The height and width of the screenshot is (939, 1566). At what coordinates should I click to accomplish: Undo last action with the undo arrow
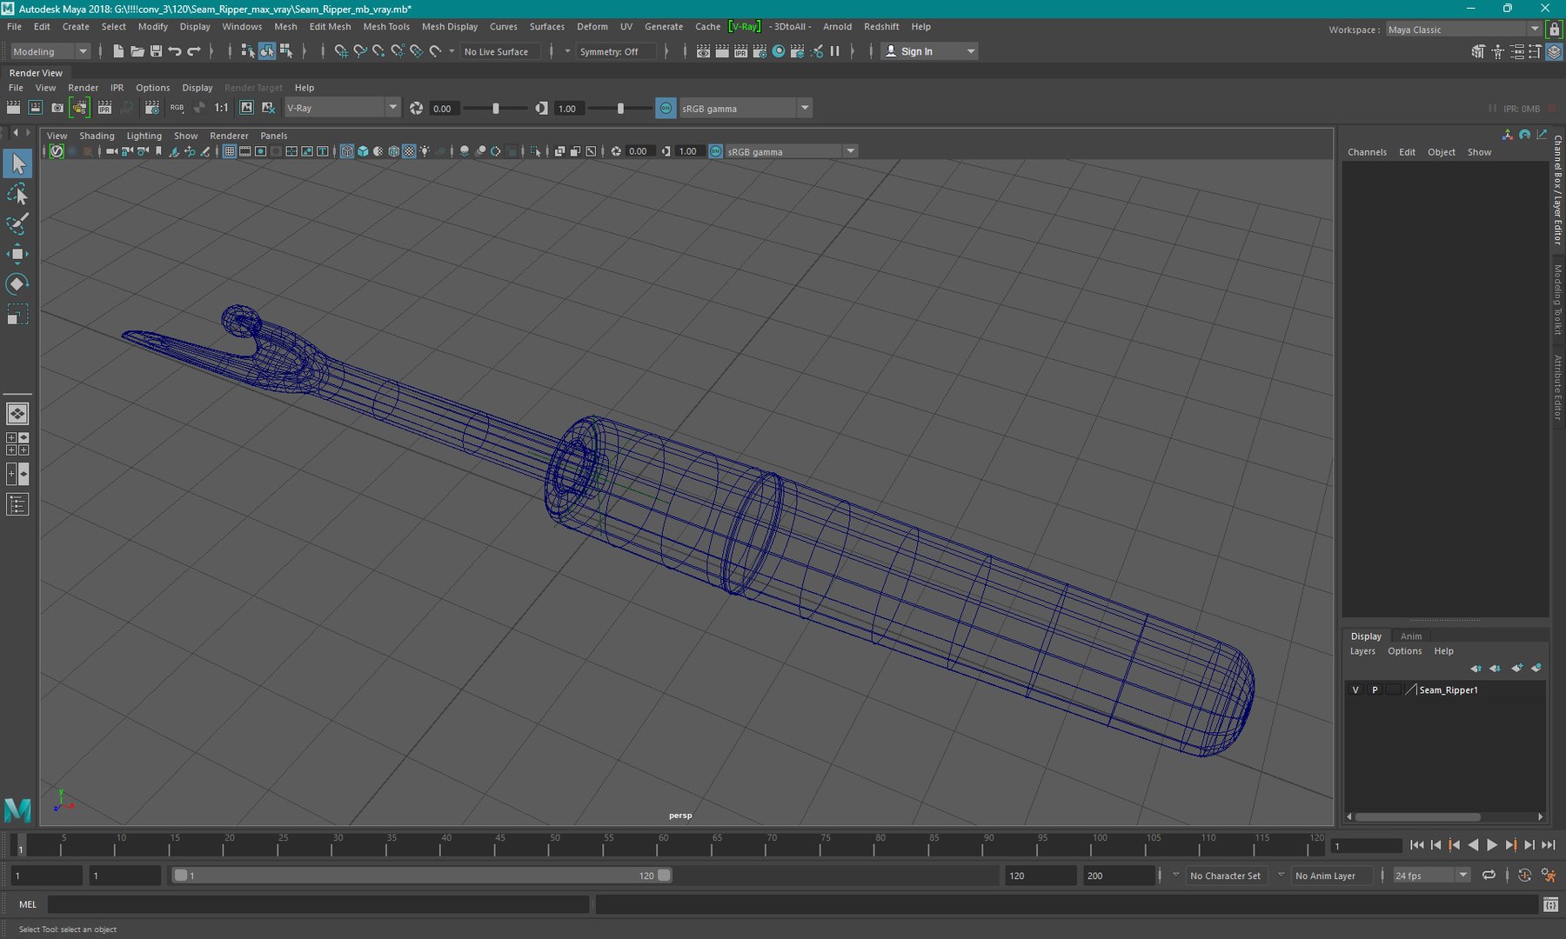tap(175, 51)
